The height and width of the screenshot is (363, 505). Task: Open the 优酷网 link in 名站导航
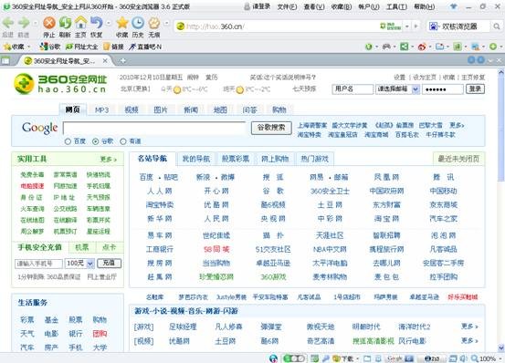tap(216, 205)
